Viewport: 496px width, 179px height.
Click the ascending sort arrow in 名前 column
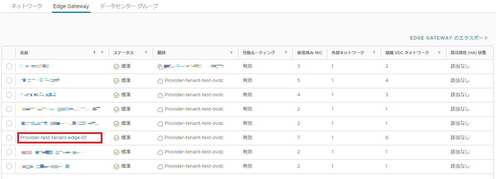coord(94,53)
